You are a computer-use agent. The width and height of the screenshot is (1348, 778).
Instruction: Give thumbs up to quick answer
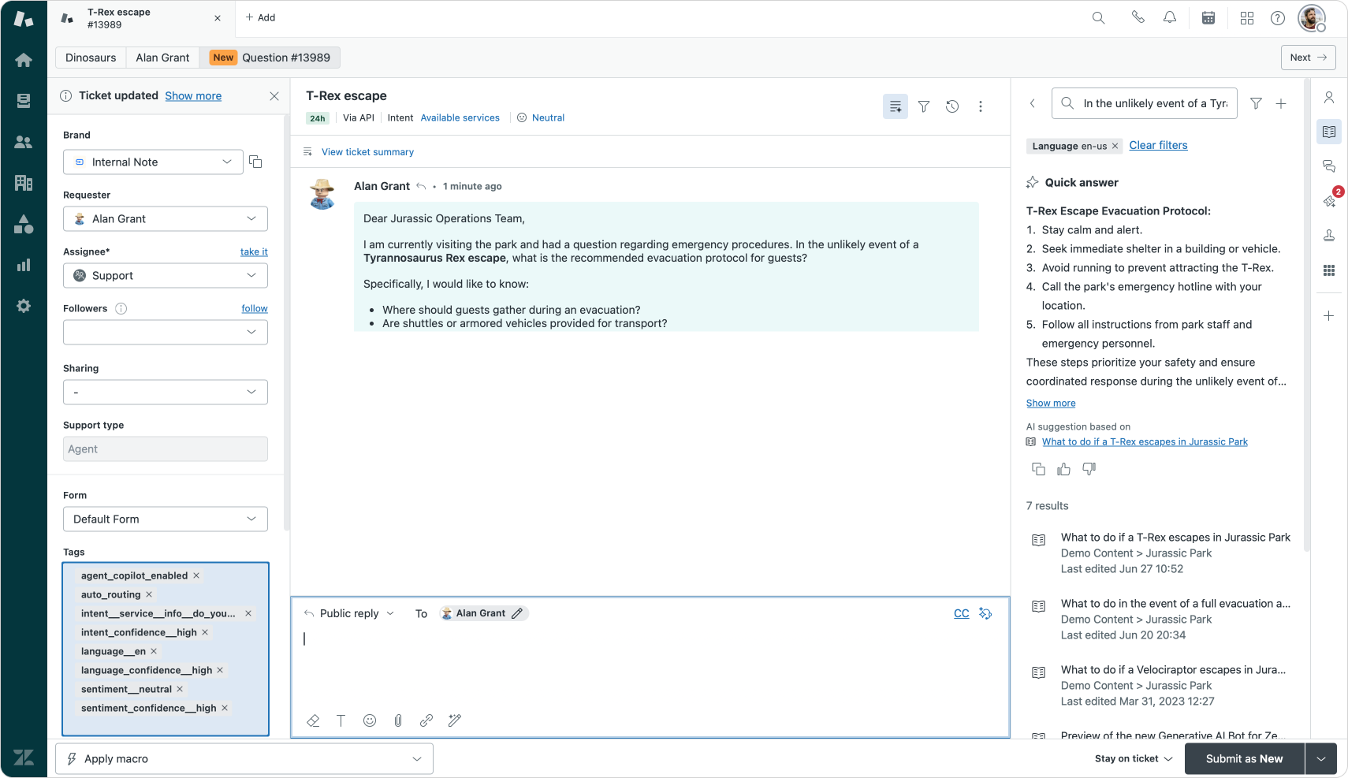pos(1063,469)
